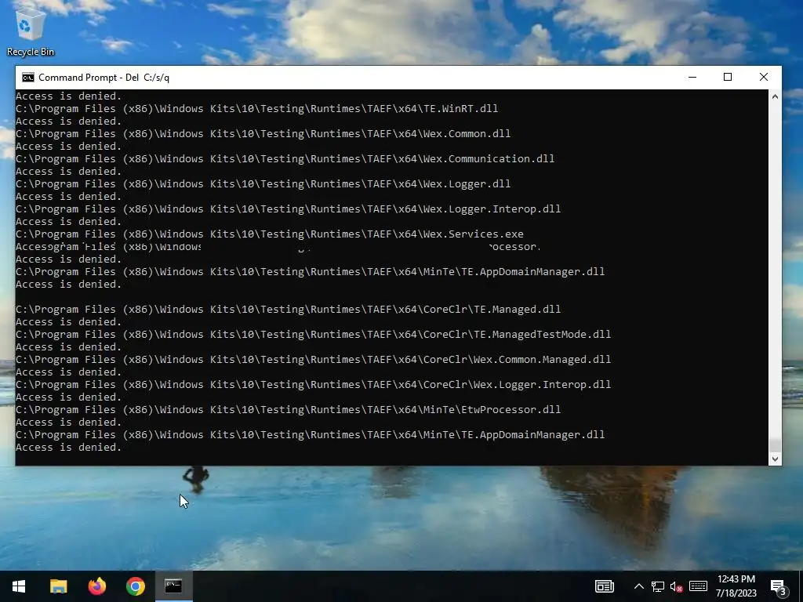Click the line ending x64\Wex.Logger.Interop.dll
803x602 pixels.
pyautogui.click(x=288, y=209)
